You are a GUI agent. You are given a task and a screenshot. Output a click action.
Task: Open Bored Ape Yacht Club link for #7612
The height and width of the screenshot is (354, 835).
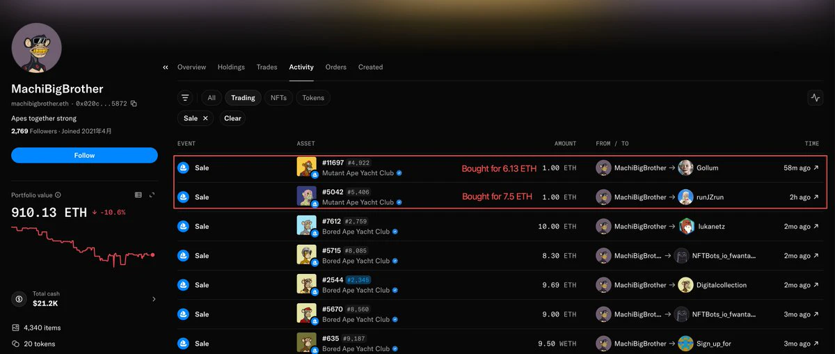[x=356, y=232]
